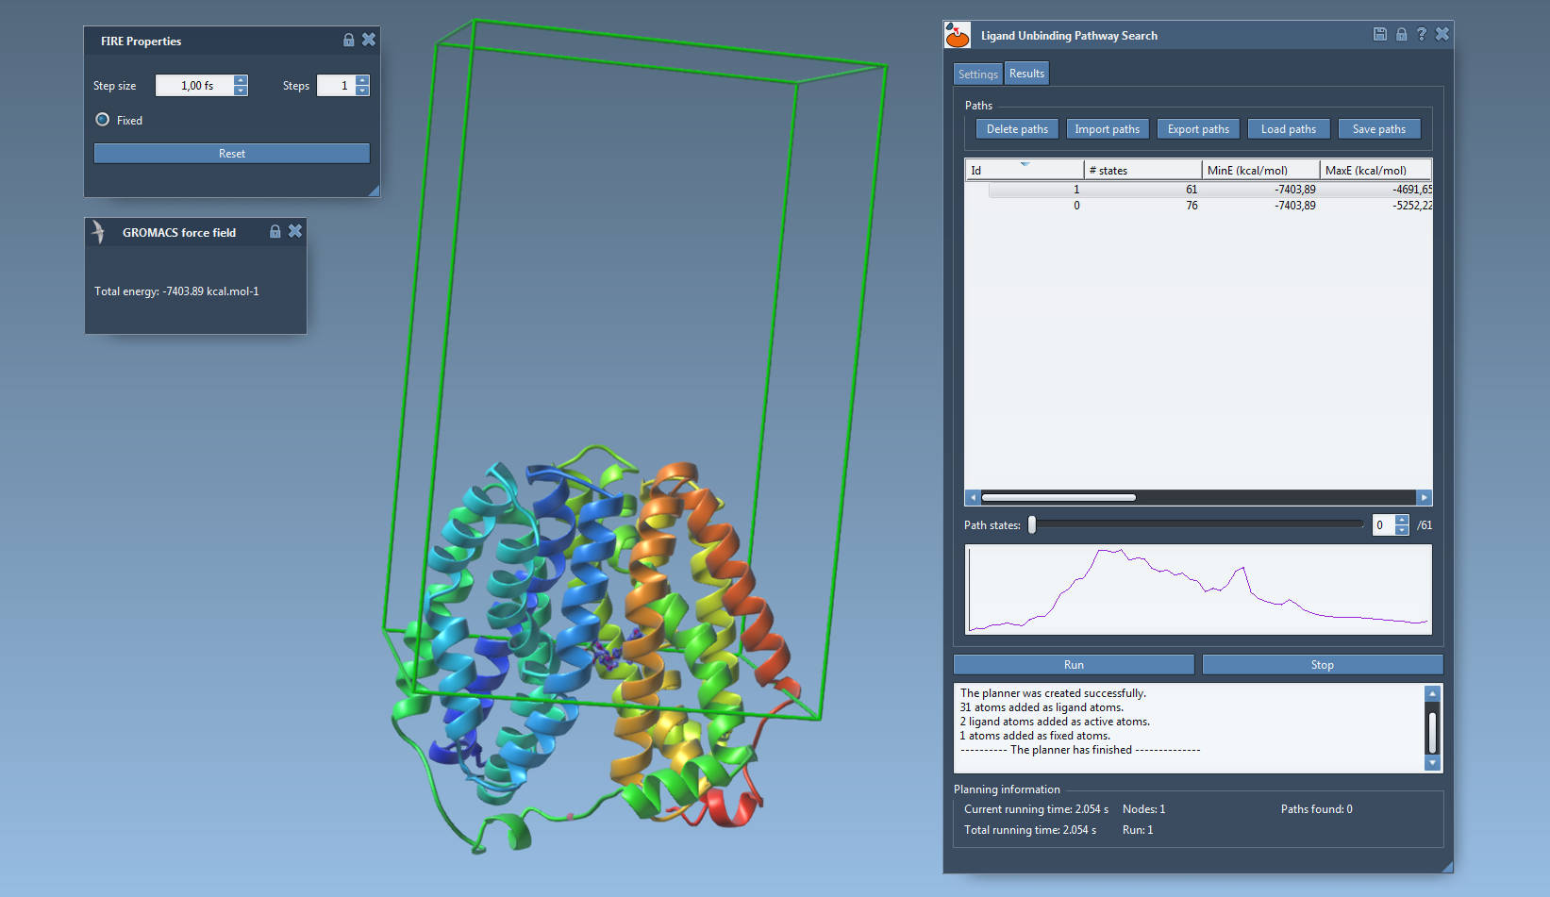Click the save icon in Ligand Unbinding title bar
The height and width of the screenshot is (897, 1550).
click(1379, 34)
